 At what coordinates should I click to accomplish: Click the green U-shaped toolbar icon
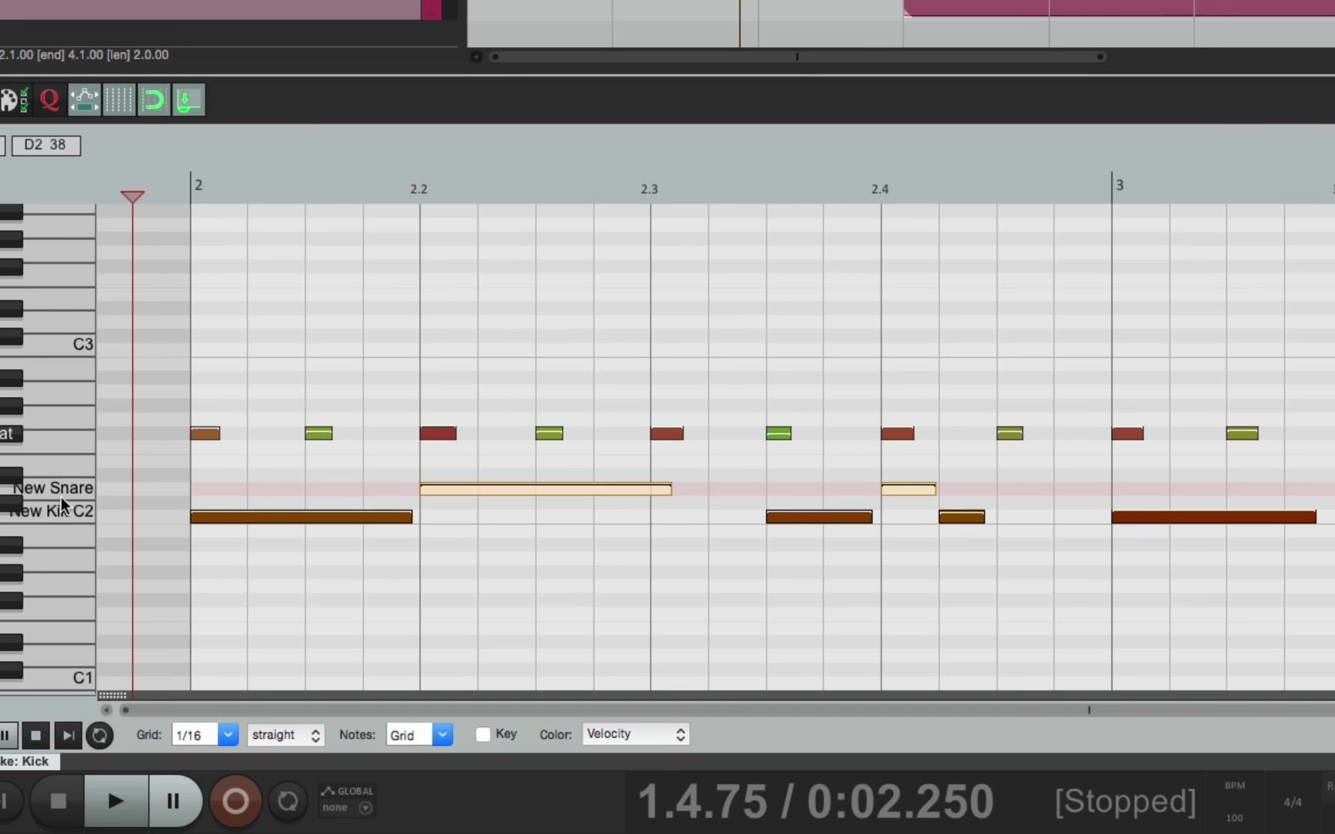click(154, 99)
